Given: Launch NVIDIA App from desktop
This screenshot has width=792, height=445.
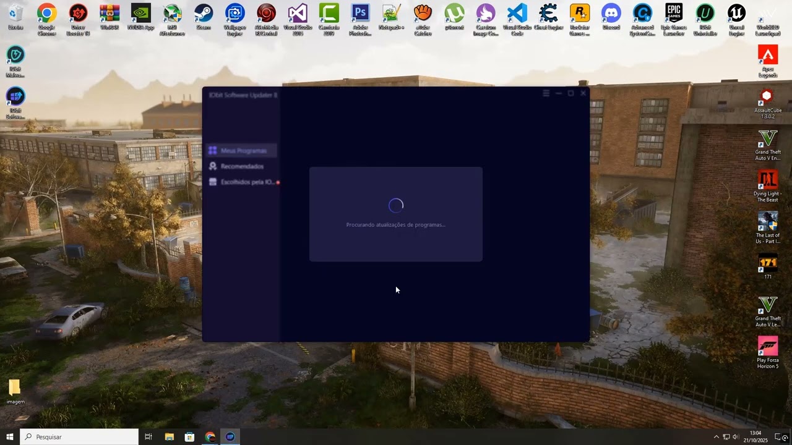Looking at the screenshot, I should (141, 17).
